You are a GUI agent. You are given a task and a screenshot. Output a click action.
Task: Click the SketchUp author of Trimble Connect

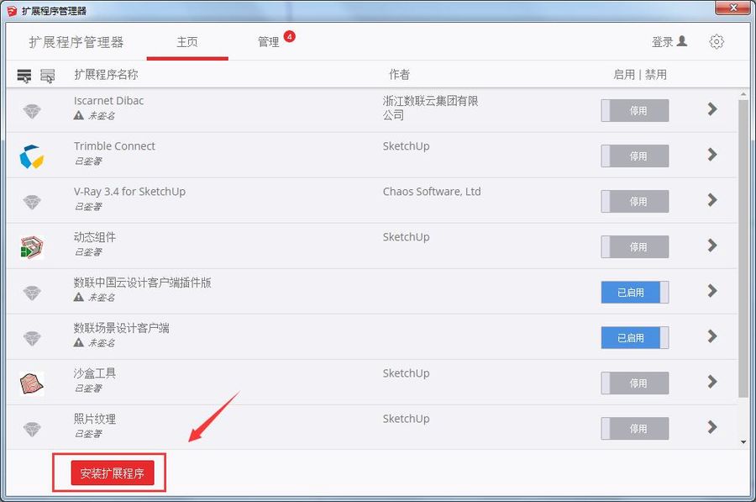406,146
